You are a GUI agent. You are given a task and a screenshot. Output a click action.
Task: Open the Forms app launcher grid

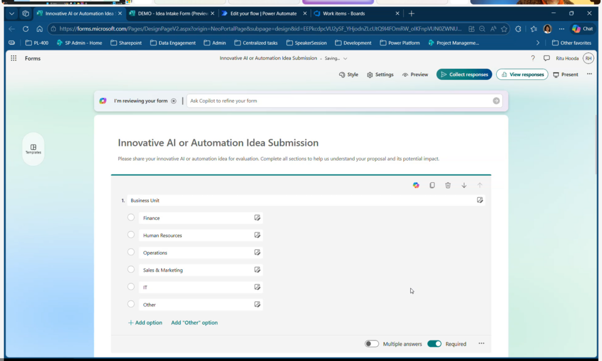14,58
